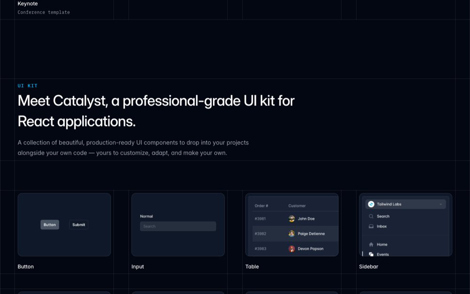Select order #3983 cell
Screen dimensions: 470x294
coord(260,249)
